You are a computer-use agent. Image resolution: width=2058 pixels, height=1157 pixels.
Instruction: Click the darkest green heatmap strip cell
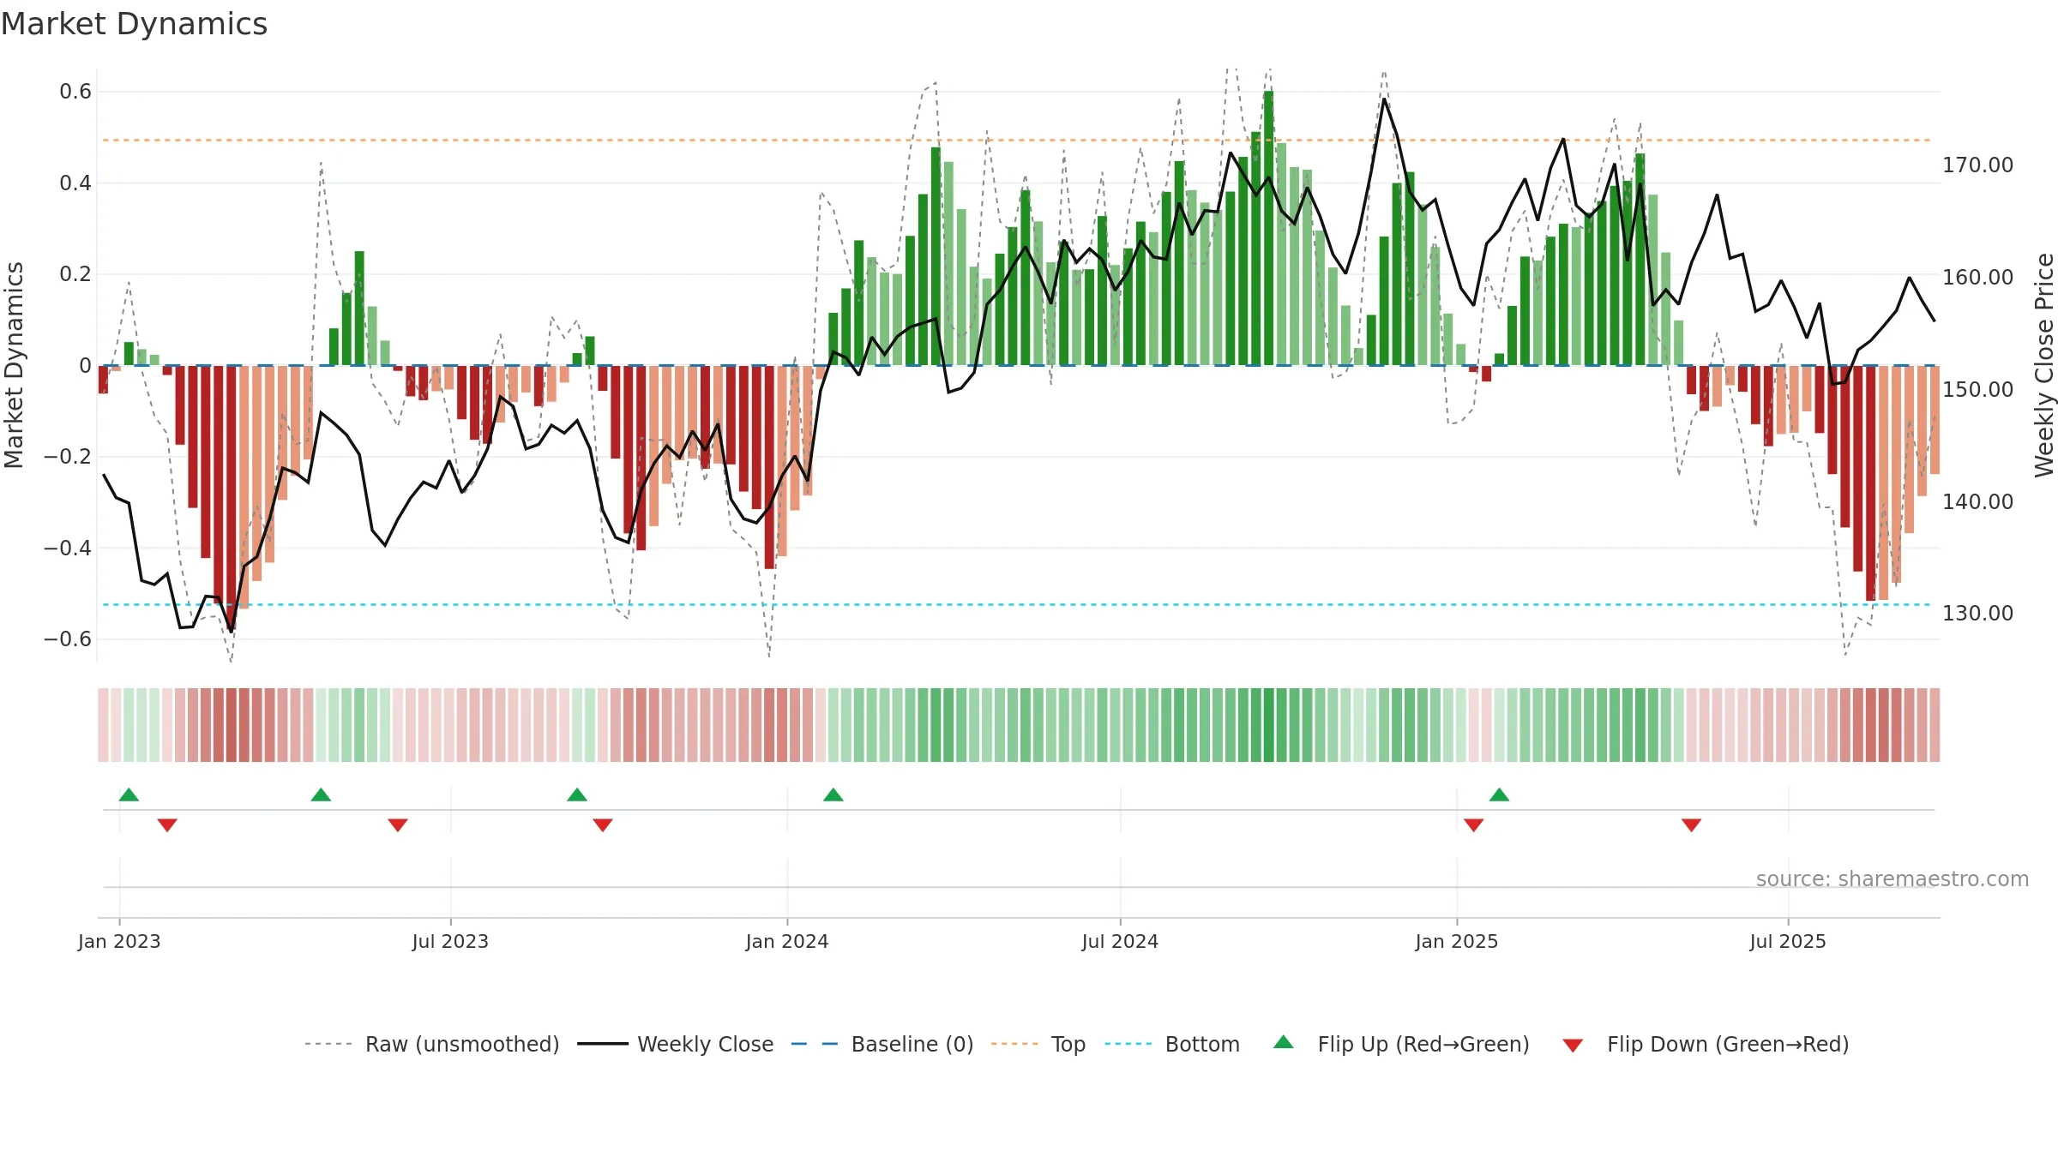[1268, 725]
